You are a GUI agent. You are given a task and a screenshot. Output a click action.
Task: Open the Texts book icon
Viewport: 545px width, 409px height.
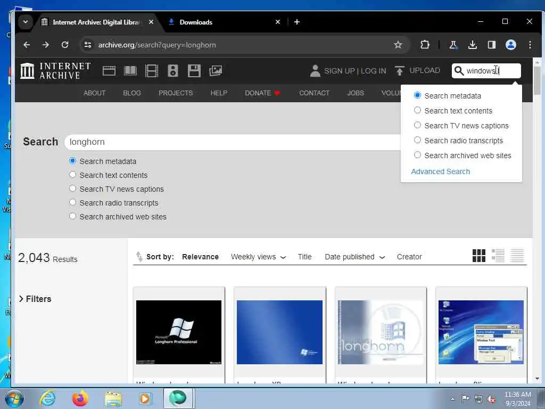(130, 71)
